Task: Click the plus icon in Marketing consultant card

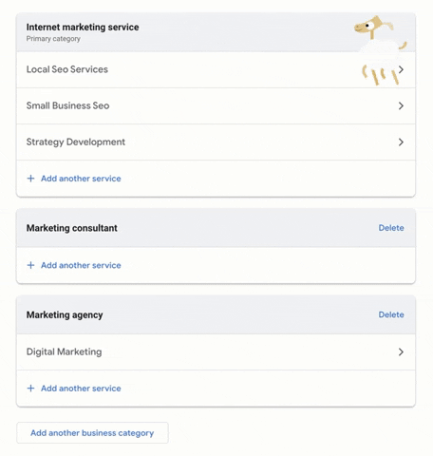Action: click(x=30, y=265)
